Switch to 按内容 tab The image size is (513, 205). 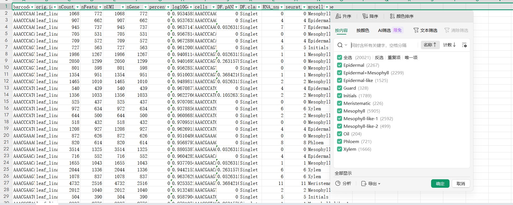(x=341, y=30)
